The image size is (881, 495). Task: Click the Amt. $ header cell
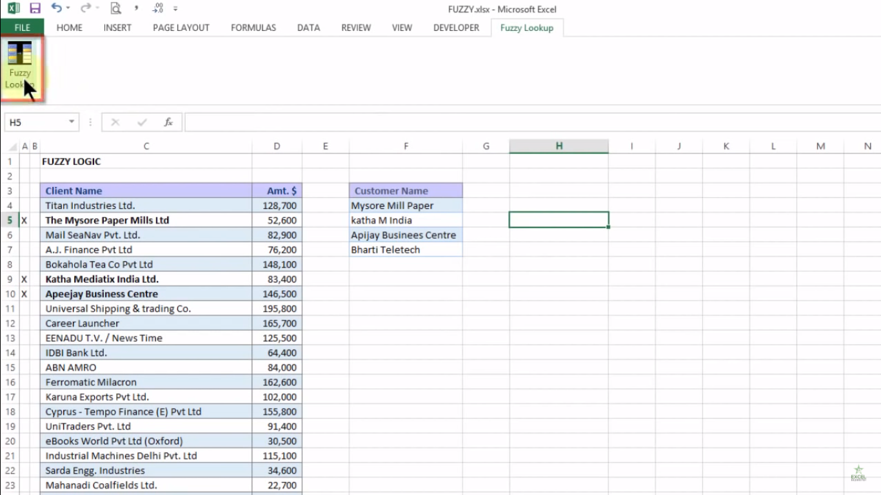(x=277, y=191)
